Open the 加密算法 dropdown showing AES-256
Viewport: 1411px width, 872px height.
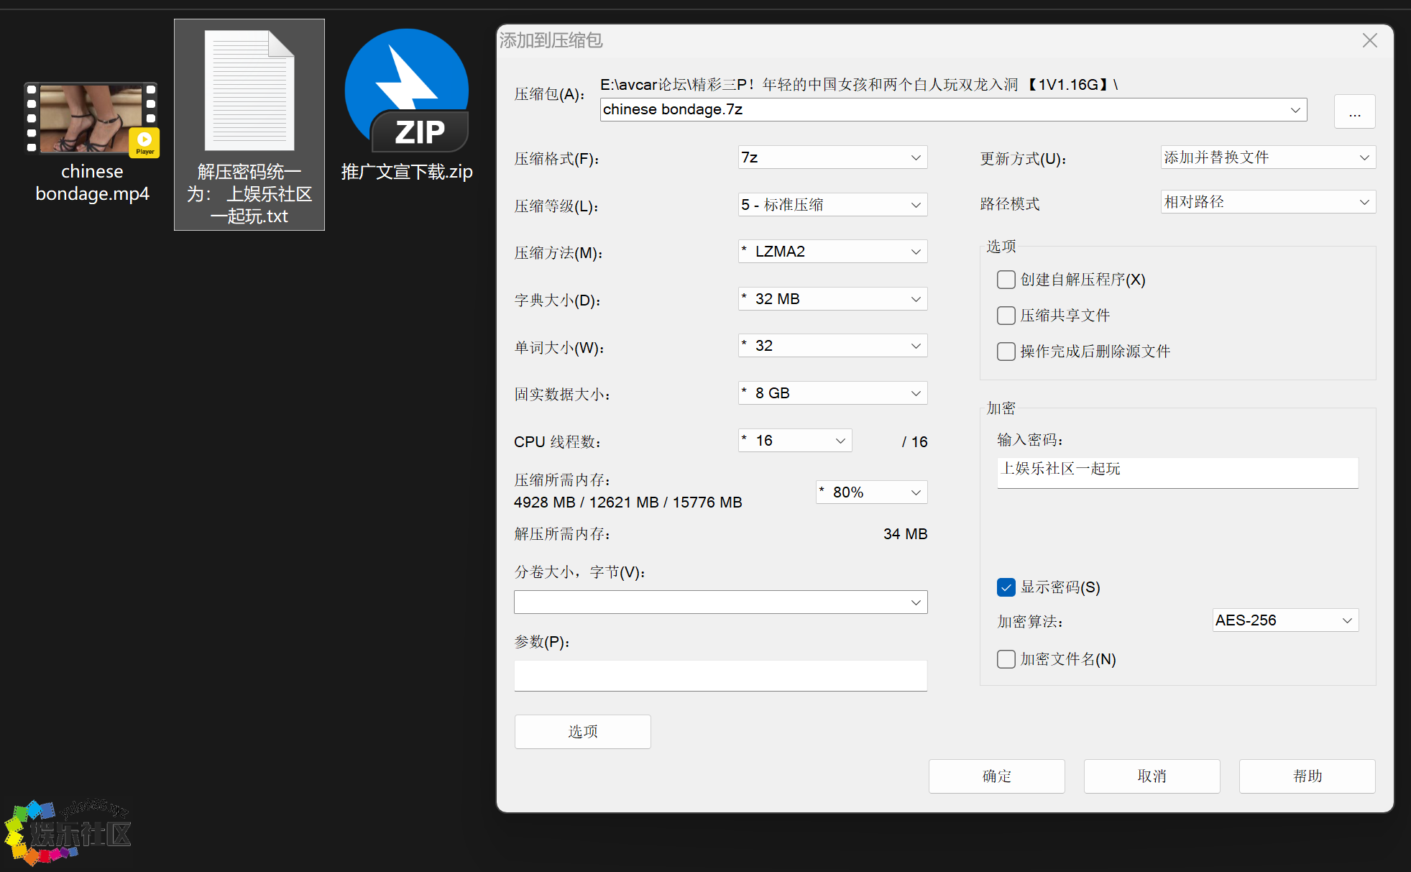click(x=1285, y=620)
